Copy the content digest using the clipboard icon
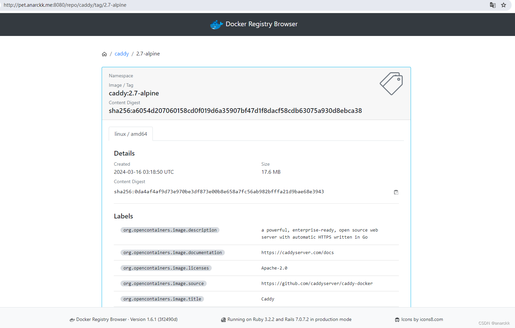Image resolution: width=515 pixels, height=328 pixels. (396, 192)
